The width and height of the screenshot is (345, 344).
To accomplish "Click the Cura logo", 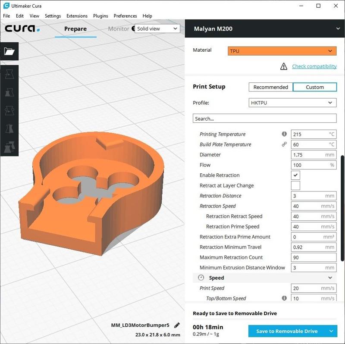I will coord(22,28).
